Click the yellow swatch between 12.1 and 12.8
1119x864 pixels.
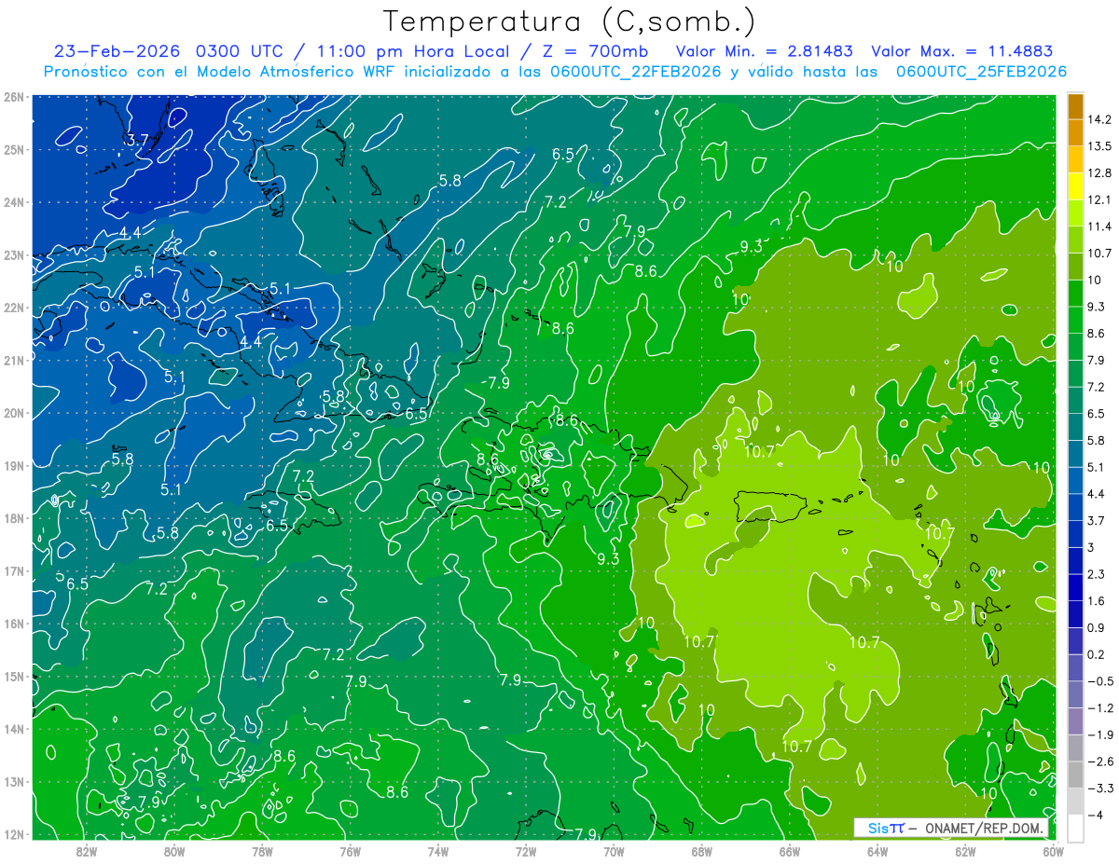(x=1075, y=186)
